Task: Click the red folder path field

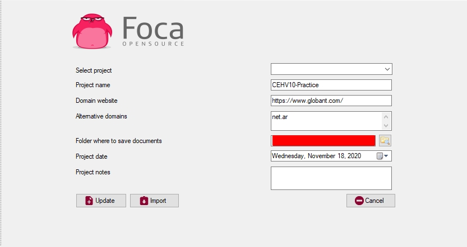Action: coord(323,141)
